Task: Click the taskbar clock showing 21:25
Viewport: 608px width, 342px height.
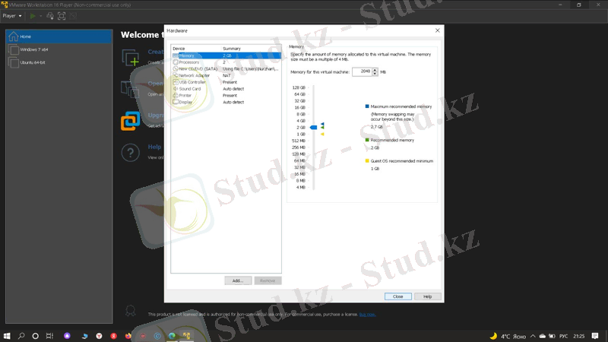Action: pyautogui.click(x=579, y=336)
